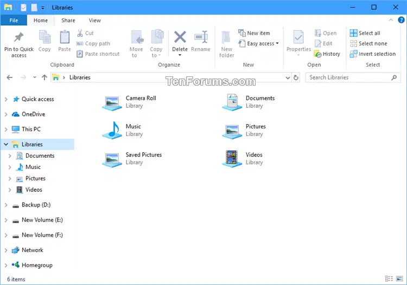Click the History icon in Open group

(x=318, y=54)
